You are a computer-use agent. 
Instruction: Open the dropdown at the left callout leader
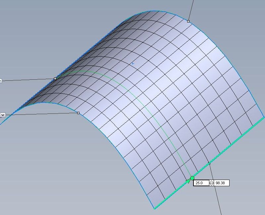pos(3,115)
